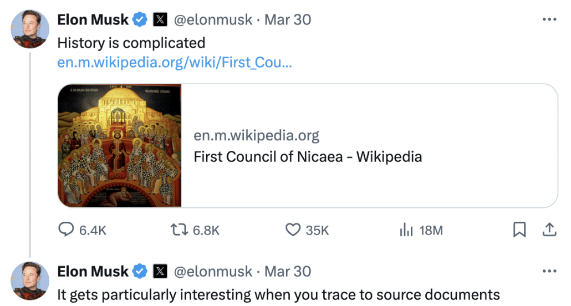Click the Council of Nicaea painting thumbnail
The height and width of the screenshot is (306, 571).
[x=120, y=146]
